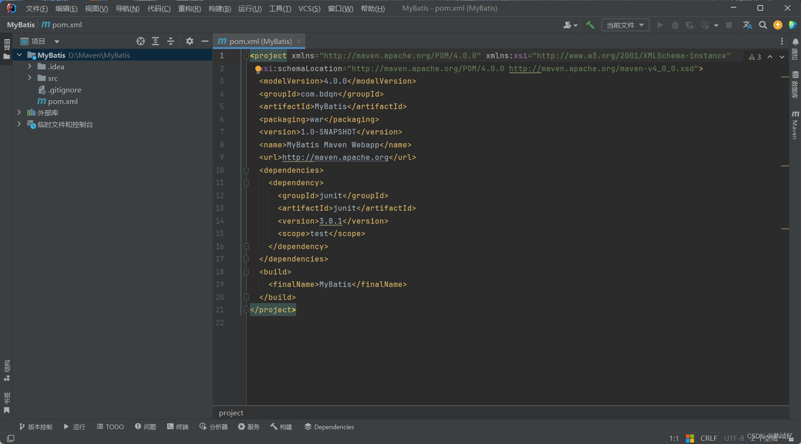Click the Build project hammer icon

click(x=590, y=25)
